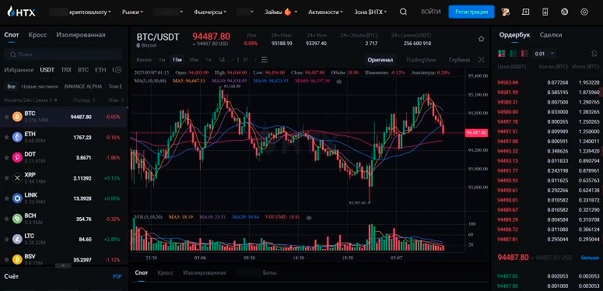This screenshot has height=291, width=603.
Task: Click the BTC coin icon in market list
Action: (x=17, y=117)
